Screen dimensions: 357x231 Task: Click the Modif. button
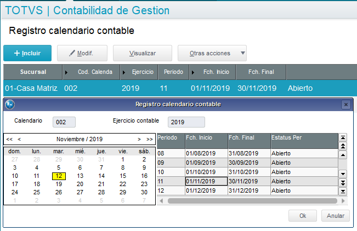82,53
